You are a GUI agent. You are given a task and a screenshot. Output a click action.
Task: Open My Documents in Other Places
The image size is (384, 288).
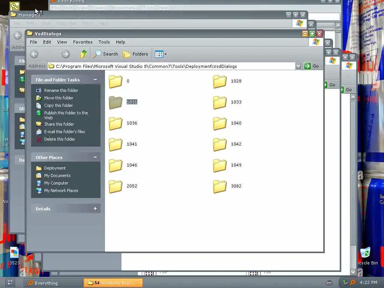coord(57,175)
